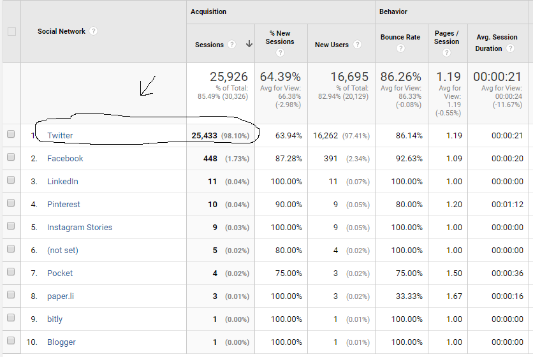Screen dimensions: 533x357
Task: Select total sessions value 25,926
Action: 229,77
